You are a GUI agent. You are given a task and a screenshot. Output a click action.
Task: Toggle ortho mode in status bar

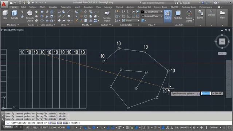(x=90, y=127)
